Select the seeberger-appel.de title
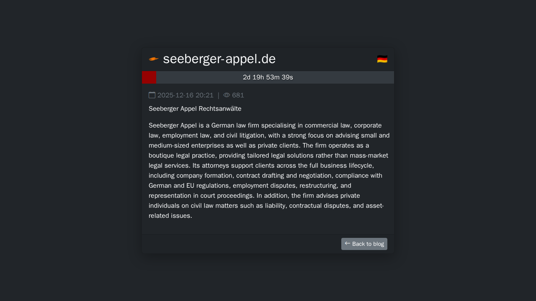The width and height of the screenshot is (536, 301). point(219,59)
